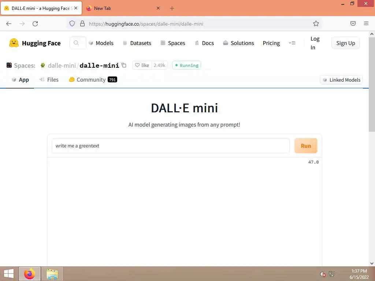375x281 pixels.
Task: Switch to the New Tab browser tab
Action: (123, 8)
